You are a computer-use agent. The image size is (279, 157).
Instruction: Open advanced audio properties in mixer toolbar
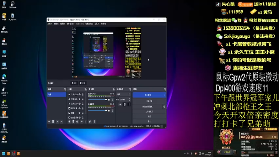point(90,121)
